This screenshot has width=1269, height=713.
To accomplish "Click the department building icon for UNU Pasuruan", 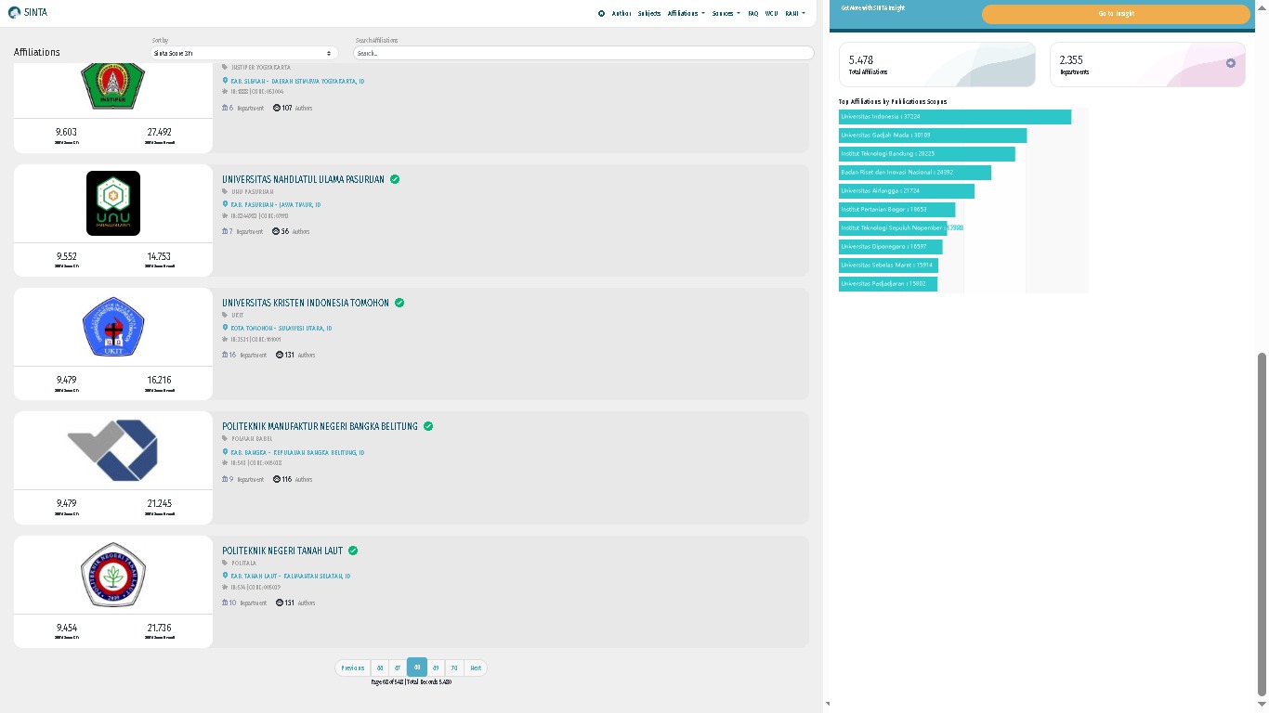I will point(225,231).
